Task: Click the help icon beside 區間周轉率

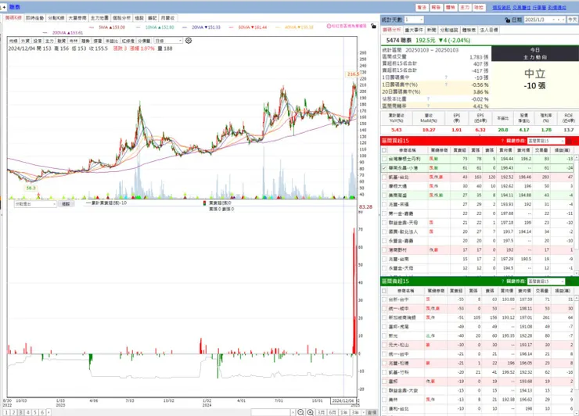Action: [428, 106]
